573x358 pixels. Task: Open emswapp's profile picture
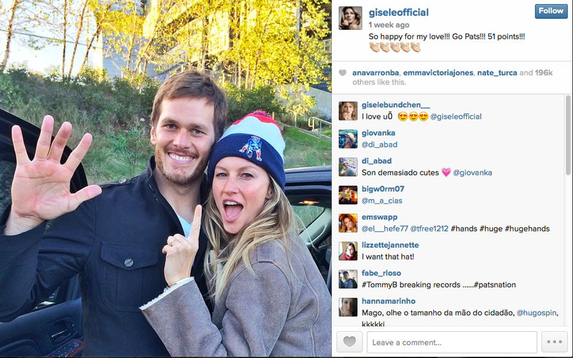coord(348,223)
